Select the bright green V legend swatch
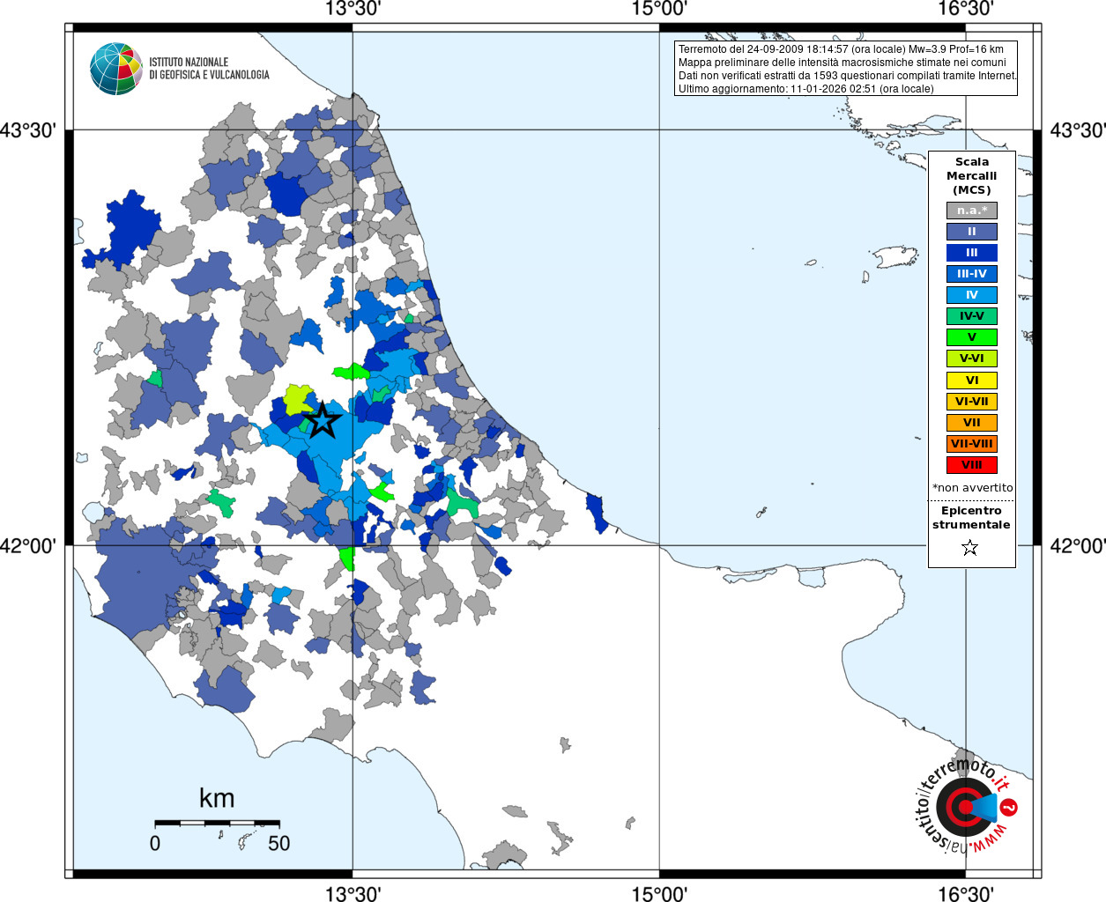 point(972,337)
